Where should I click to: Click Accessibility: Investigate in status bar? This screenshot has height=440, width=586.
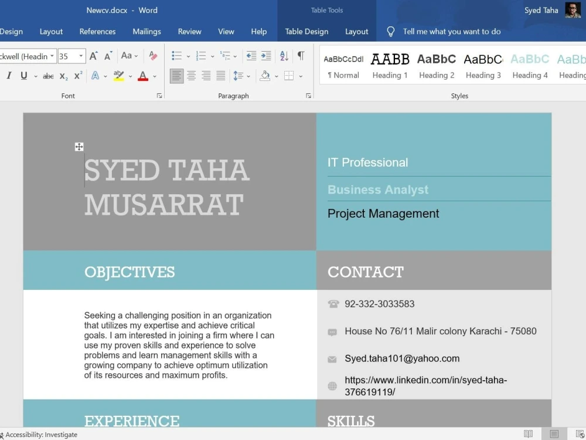[x=40, y=435]
